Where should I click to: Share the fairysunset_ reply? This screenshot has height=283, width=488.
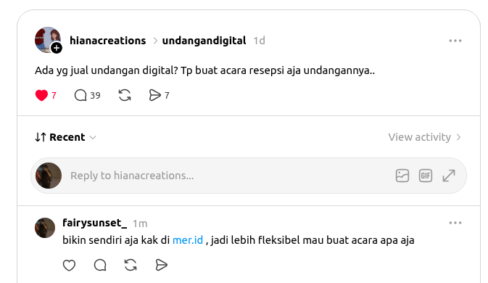[161, 266]
